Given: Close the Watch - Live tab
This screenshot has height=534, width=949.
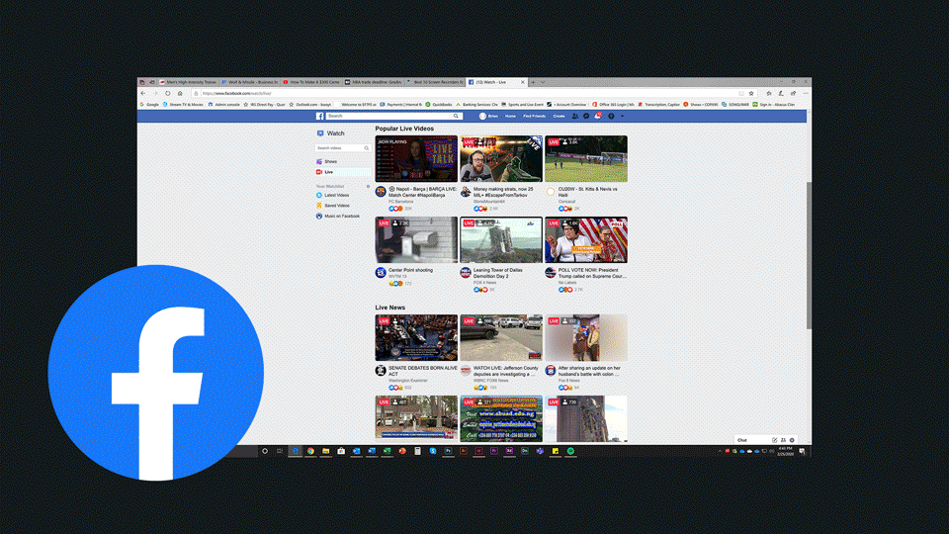Looking at the screenshot, I should click(x=523, y=82).
